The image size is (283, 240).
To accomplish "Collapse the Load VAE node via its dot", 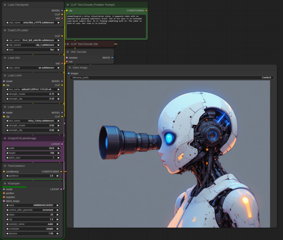I will tap(5, 58).
